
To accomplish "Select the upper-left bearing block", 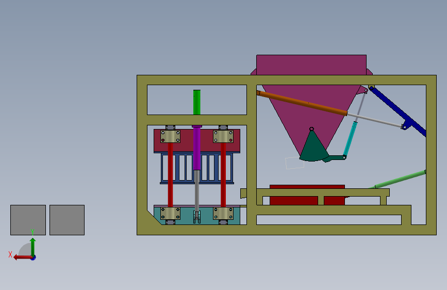I will click(170, 136).
